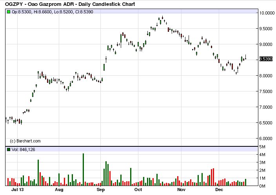Click the last candlestick beside the 8.5390 tag

point(245,57)
